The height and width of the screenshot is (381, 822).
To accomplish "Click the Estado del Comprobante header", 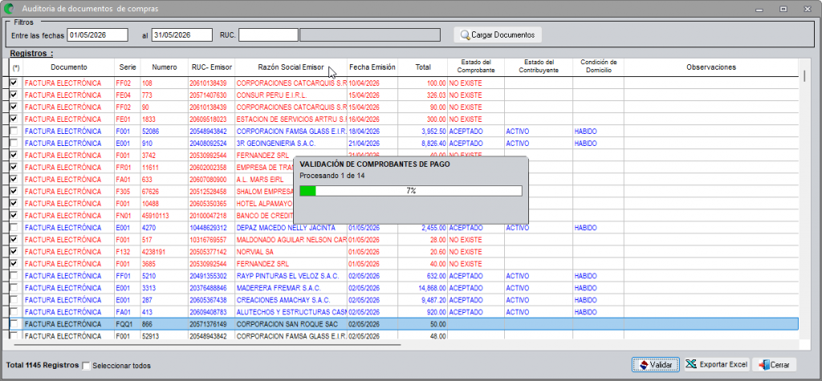I will pyautogui.click(x=475, y=66).
